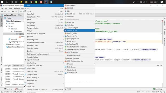Open the Database side panel

164,21
